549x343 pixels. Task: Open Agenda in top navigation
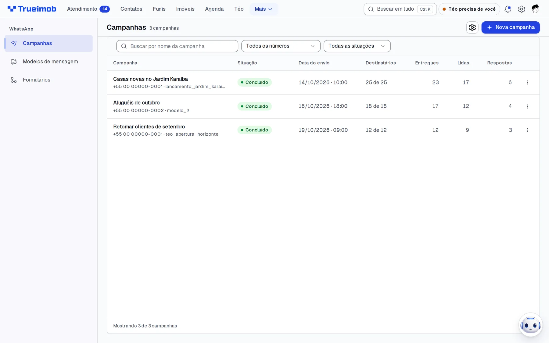click(x=214, y=9)
